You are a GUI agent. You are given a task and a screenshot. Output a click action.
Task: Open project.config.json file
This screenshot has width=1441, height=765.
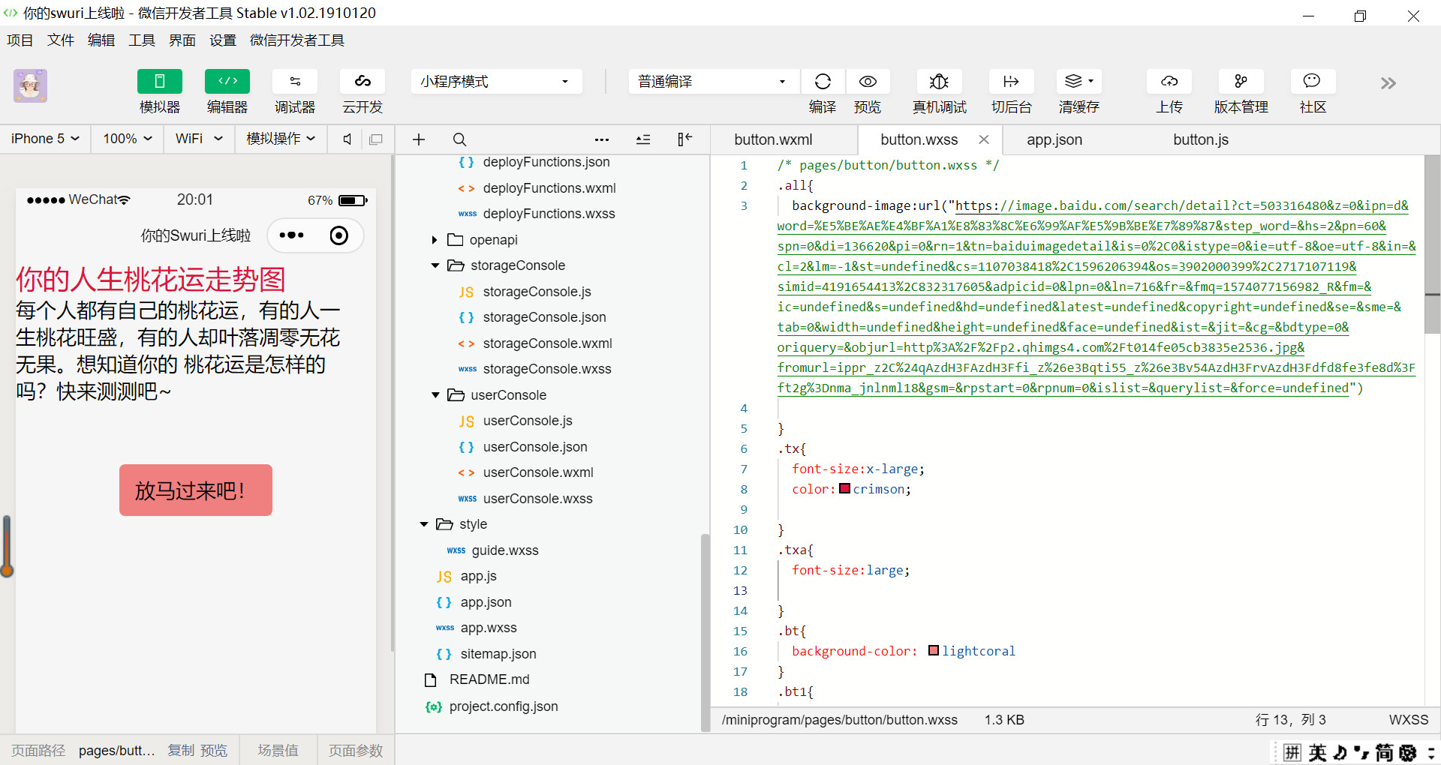tap(504, 706)
